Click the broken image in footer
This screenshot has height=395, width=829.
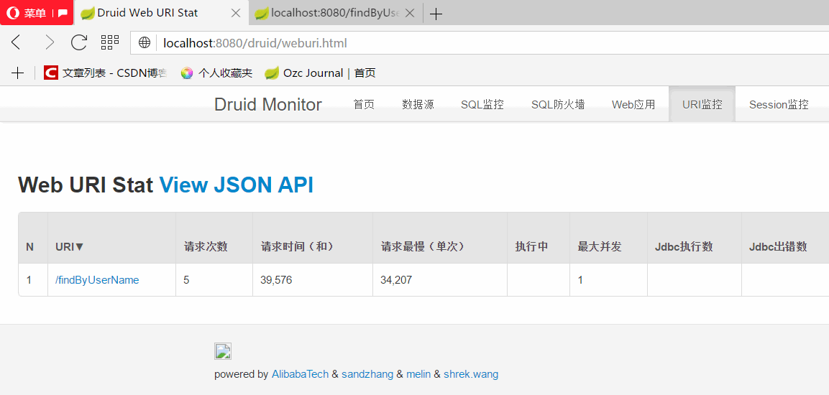pyautogui.click(x=223, y=351)
